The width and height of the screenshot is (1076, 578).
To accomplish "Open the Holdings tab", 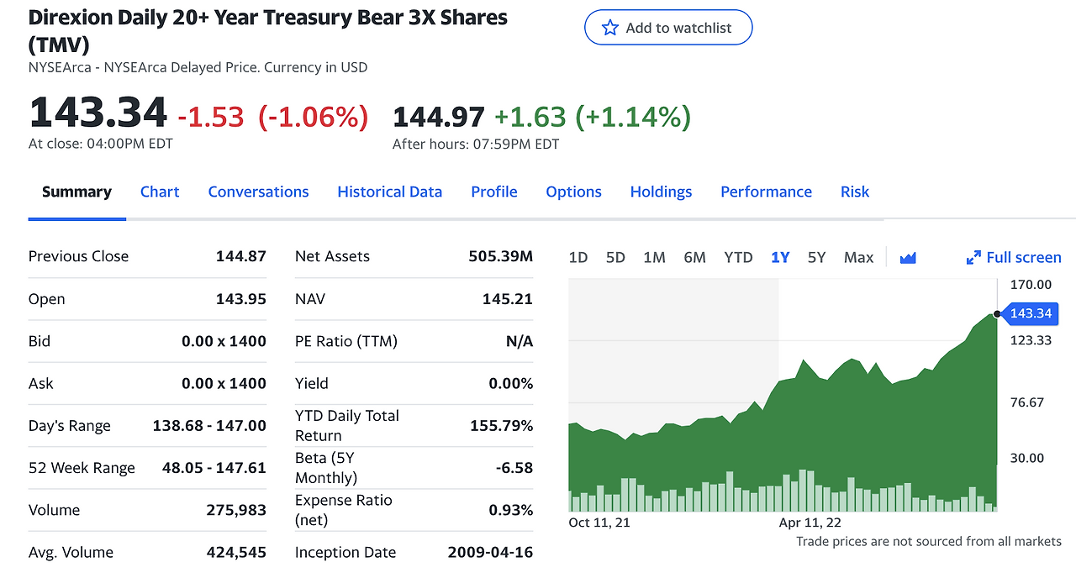I will (661, 192).
